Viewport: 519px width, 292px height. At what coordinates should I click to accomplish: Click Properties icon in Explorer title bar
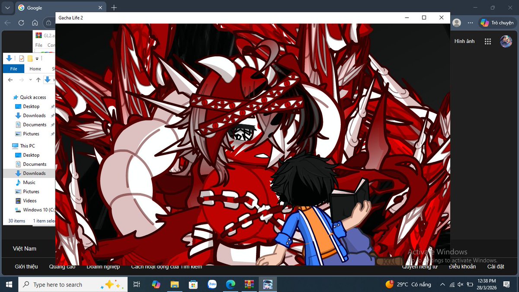pos(22,58)
